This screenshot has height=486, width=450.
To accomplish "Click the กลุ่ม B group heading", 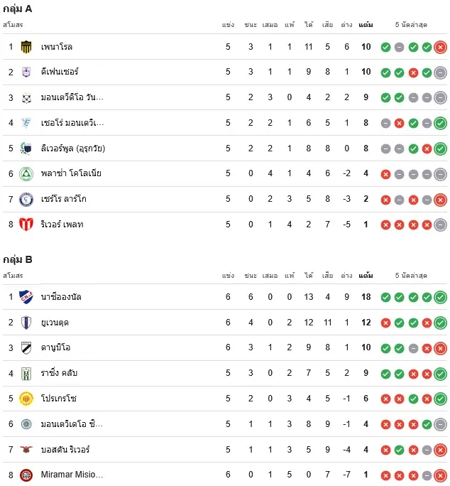I will [17, 259].
